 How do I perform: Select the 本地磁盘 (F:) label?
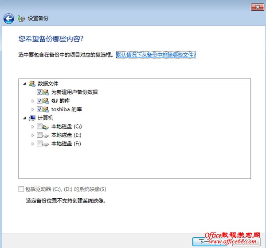pyautogui.click(x=66, y=144)
